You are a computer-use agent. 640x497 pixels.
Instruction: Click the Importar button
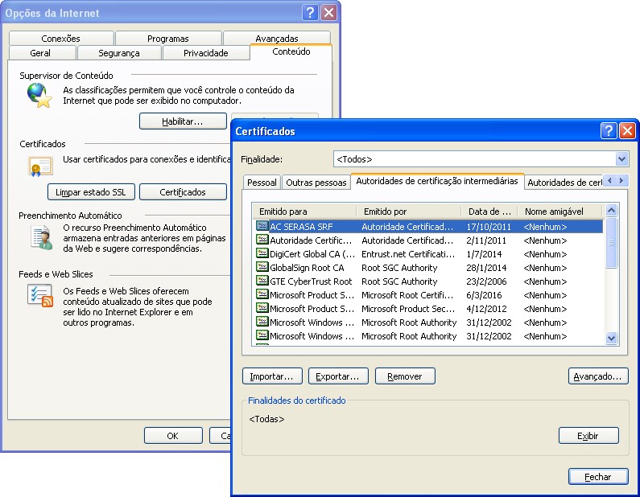point(272,376)
